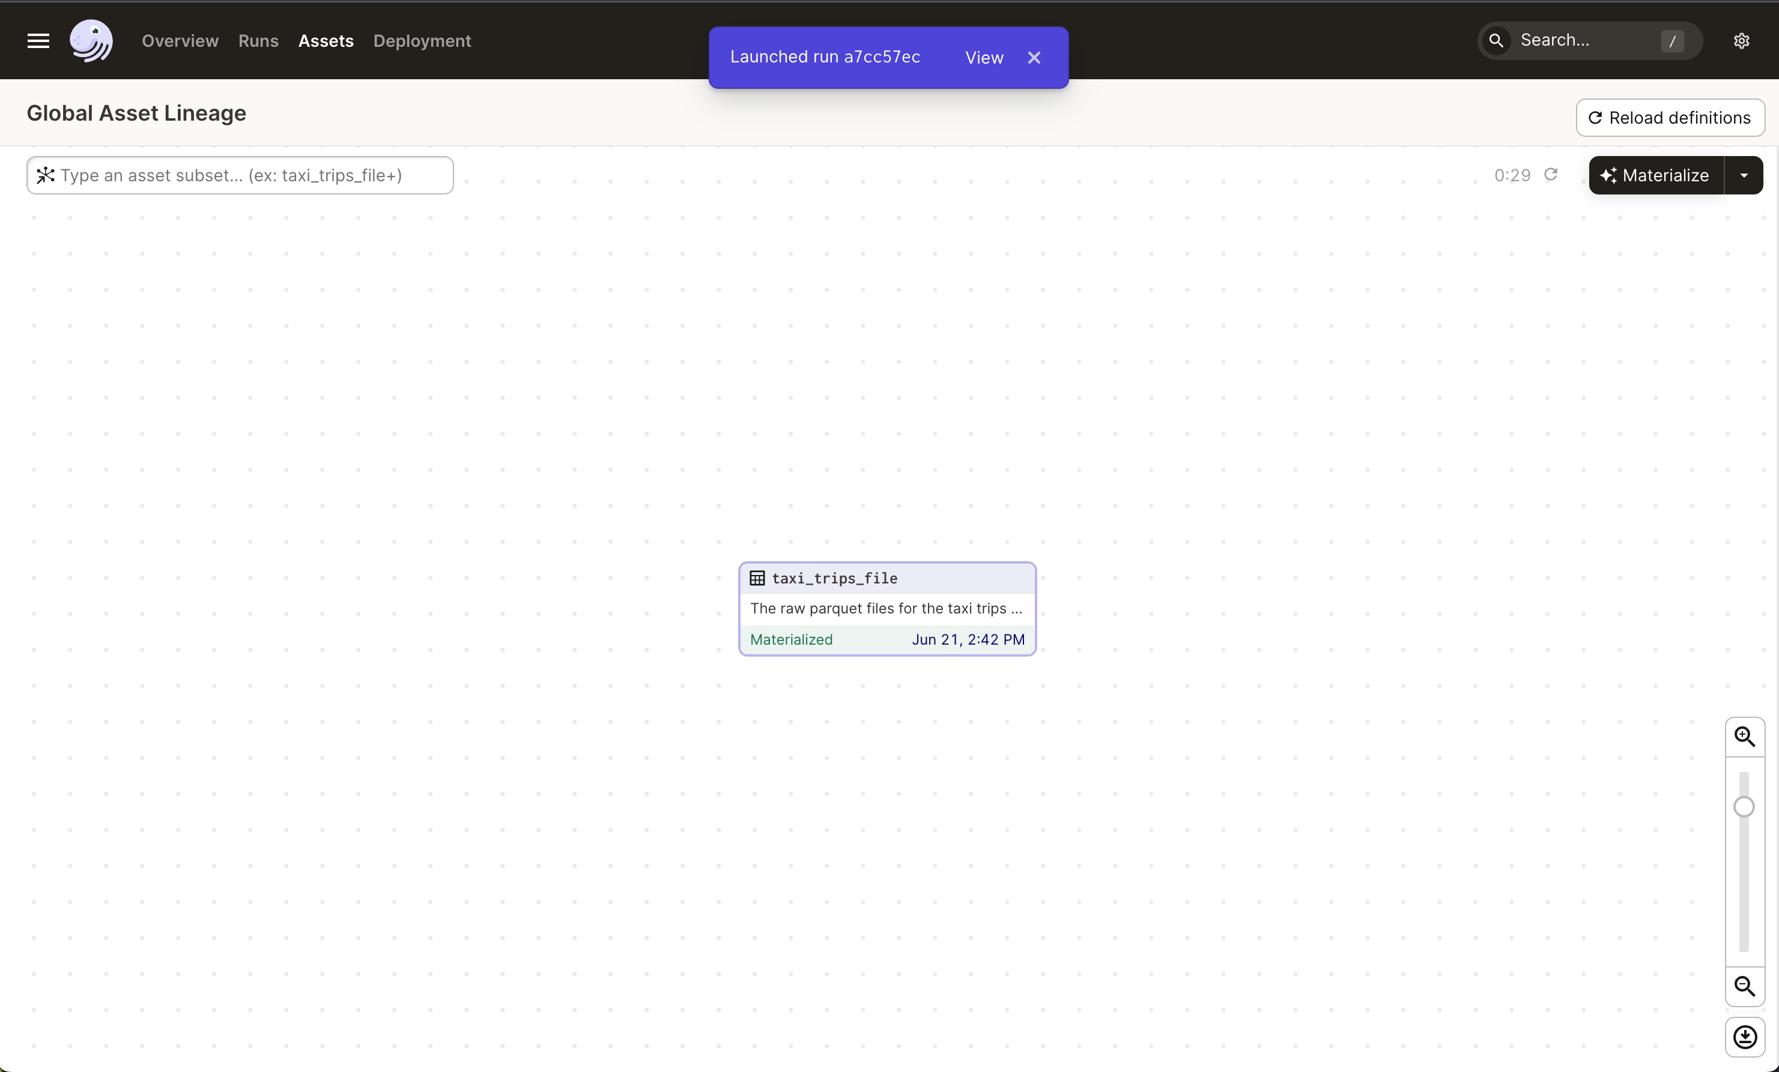1779x1072 pixels.
Task: Focus the asset subset filter input
Action: [x=240, y=175]
